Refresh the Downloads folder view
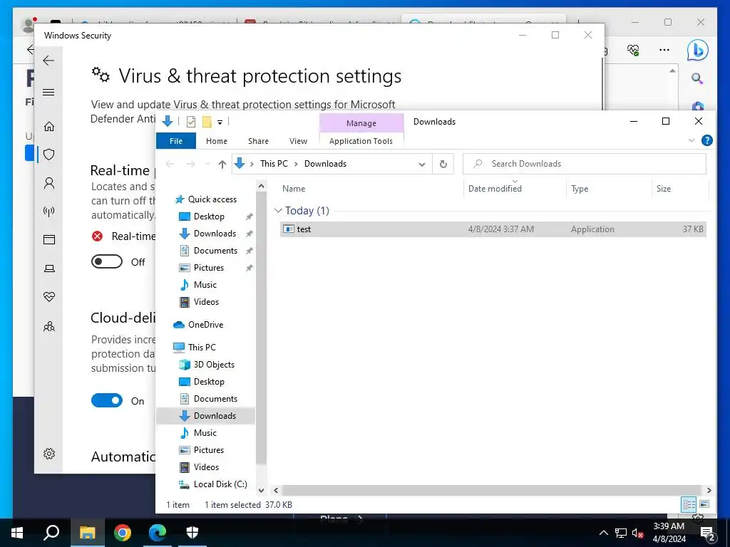 coord(443,164)
